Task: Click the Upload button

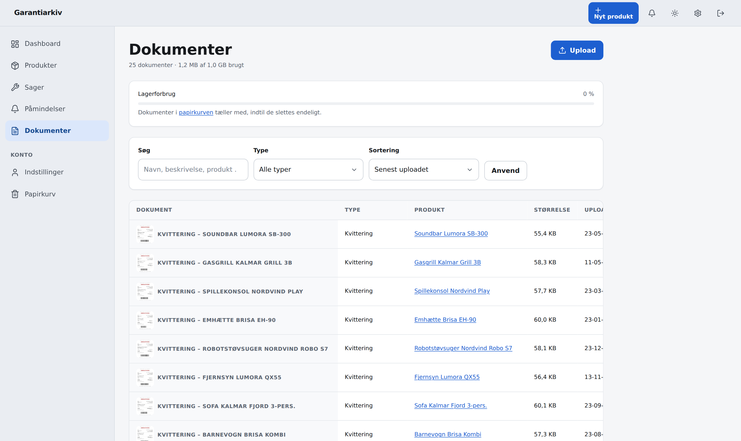Action: [577, 50]
